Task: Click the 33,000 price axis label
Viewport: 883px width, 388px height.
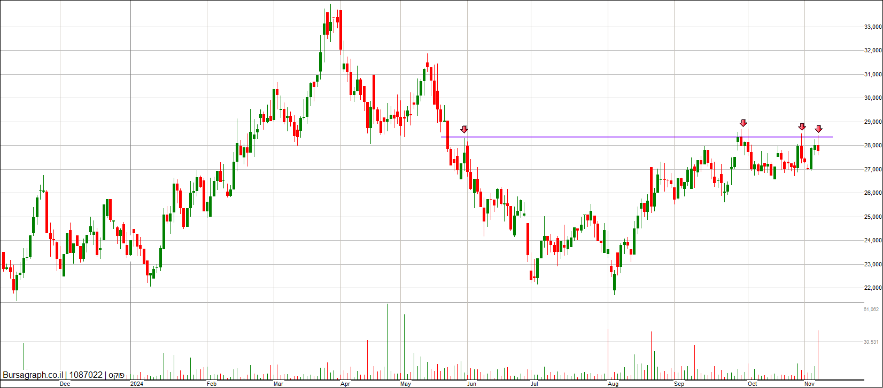Action: 873,27
